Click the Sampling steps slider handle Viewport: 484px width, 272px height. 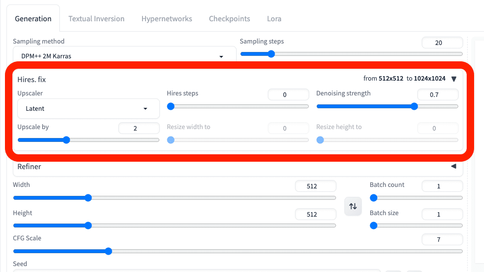[x=271, y=54]
